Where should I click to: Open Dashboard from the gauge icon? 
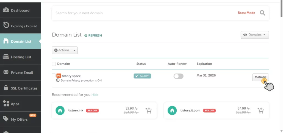pos(6,10)
